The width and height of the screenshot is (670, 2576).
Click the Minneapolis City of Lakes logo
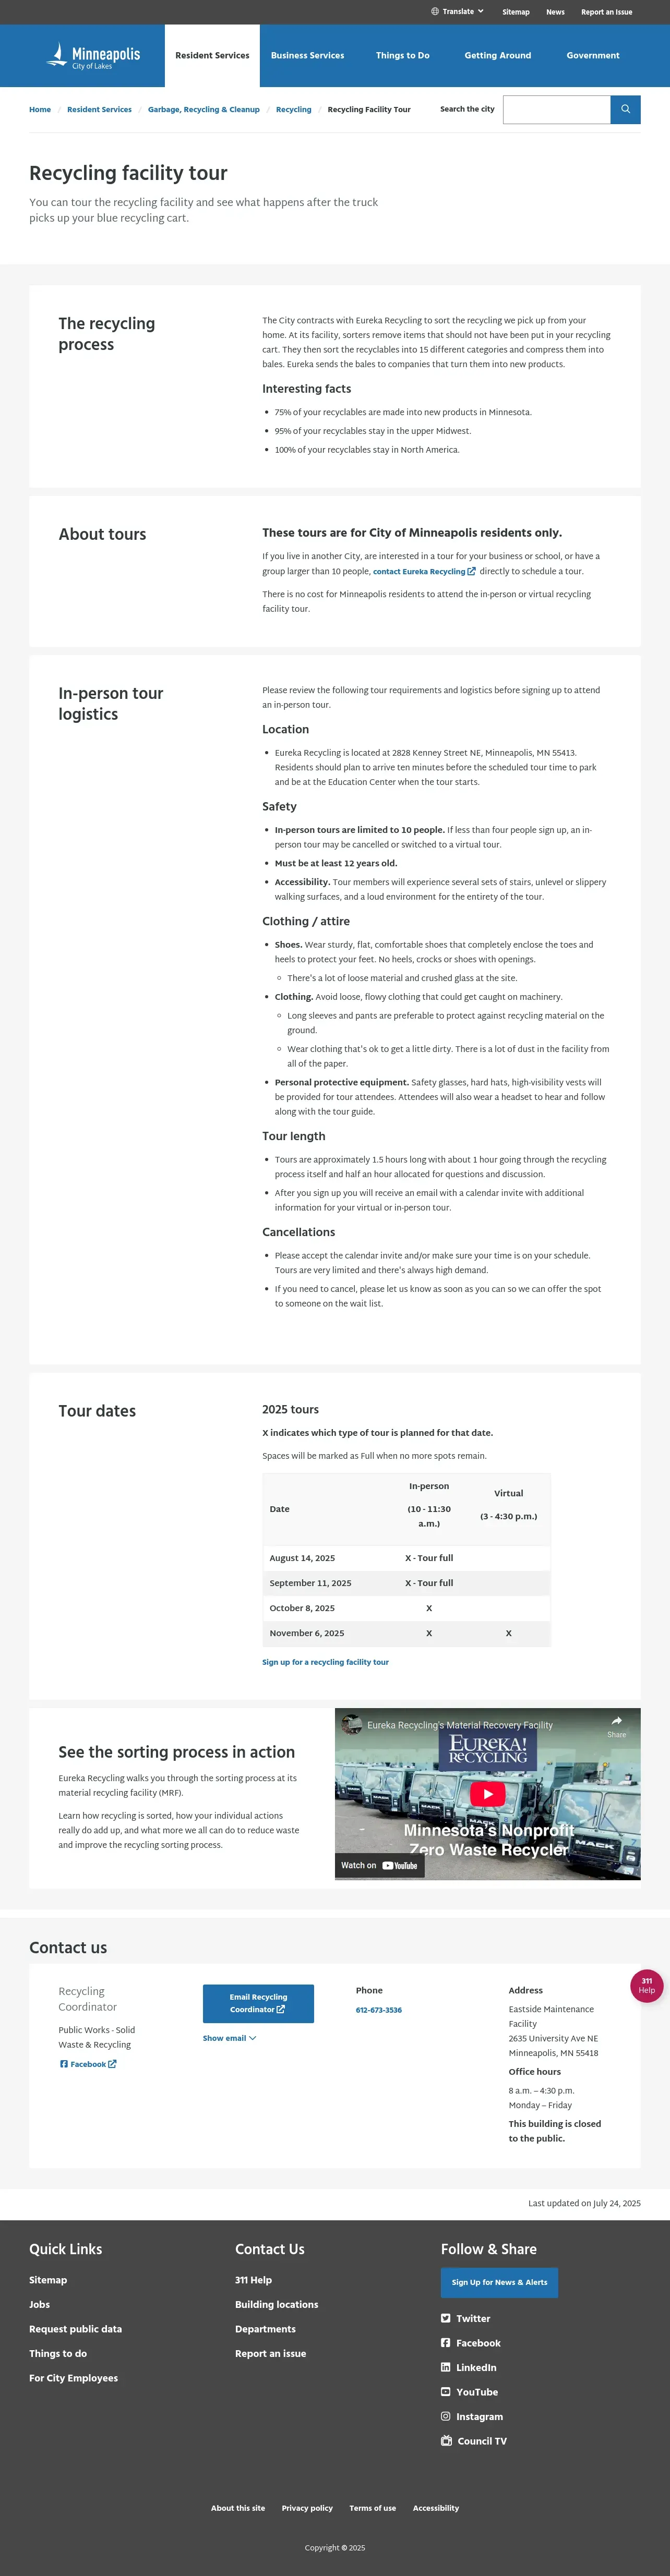pos(94,56)
